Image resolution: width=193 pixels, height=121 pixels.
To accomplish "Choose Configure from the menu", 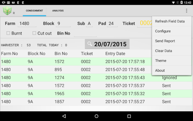I will coord(172,31).
